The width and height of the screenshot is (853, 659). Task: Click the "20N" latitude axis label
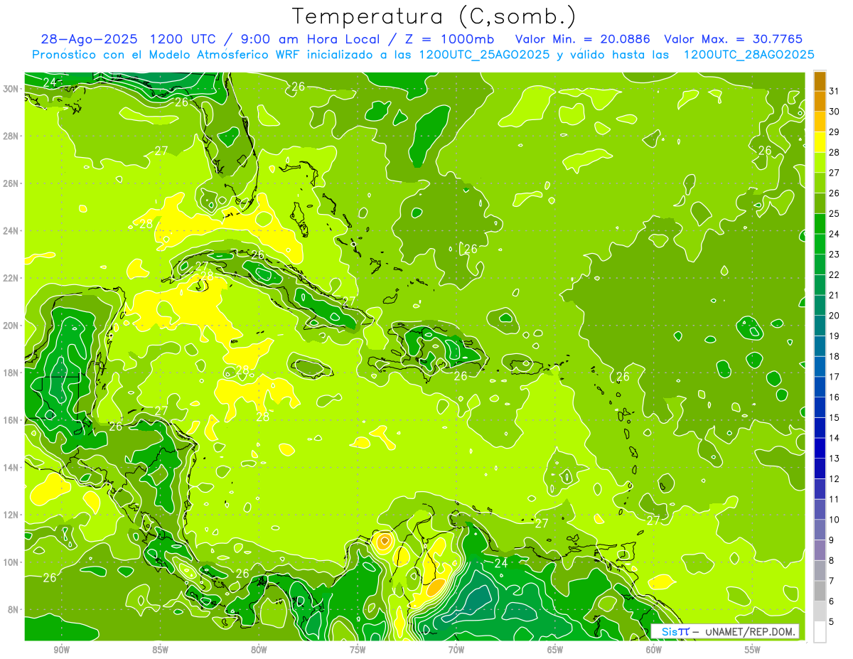(x=12, y=326)
